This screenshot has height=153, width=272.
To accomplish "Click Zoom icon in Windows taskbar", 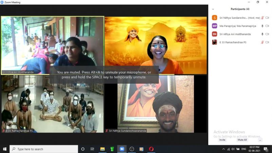I will tap(122, 149).
